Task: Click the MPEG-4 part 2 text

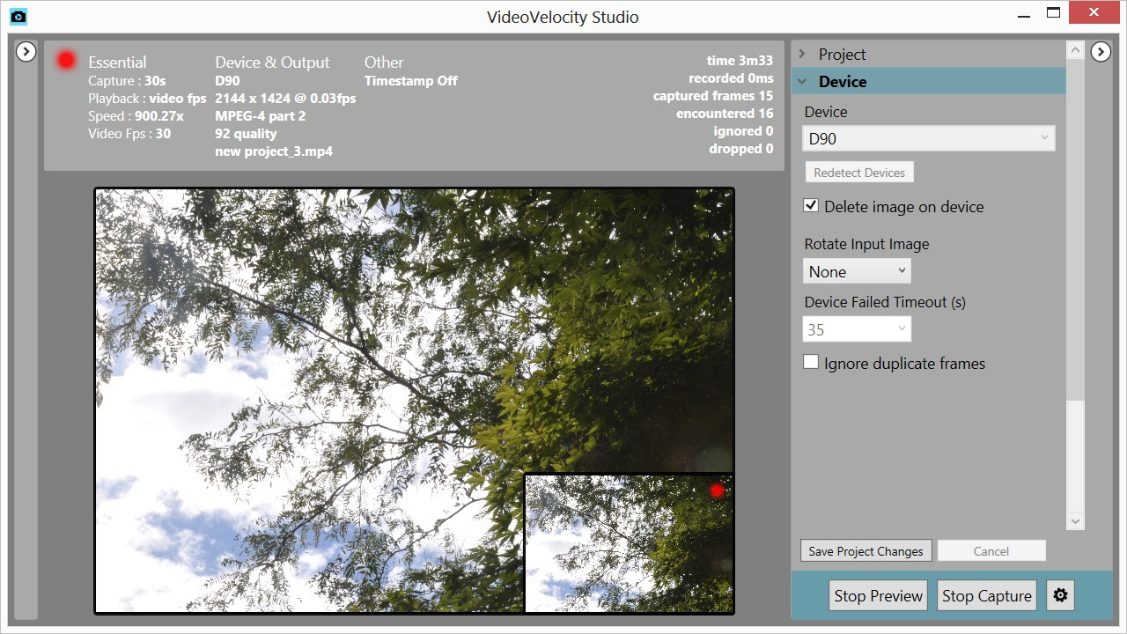Action: click(x=261, y=116)
